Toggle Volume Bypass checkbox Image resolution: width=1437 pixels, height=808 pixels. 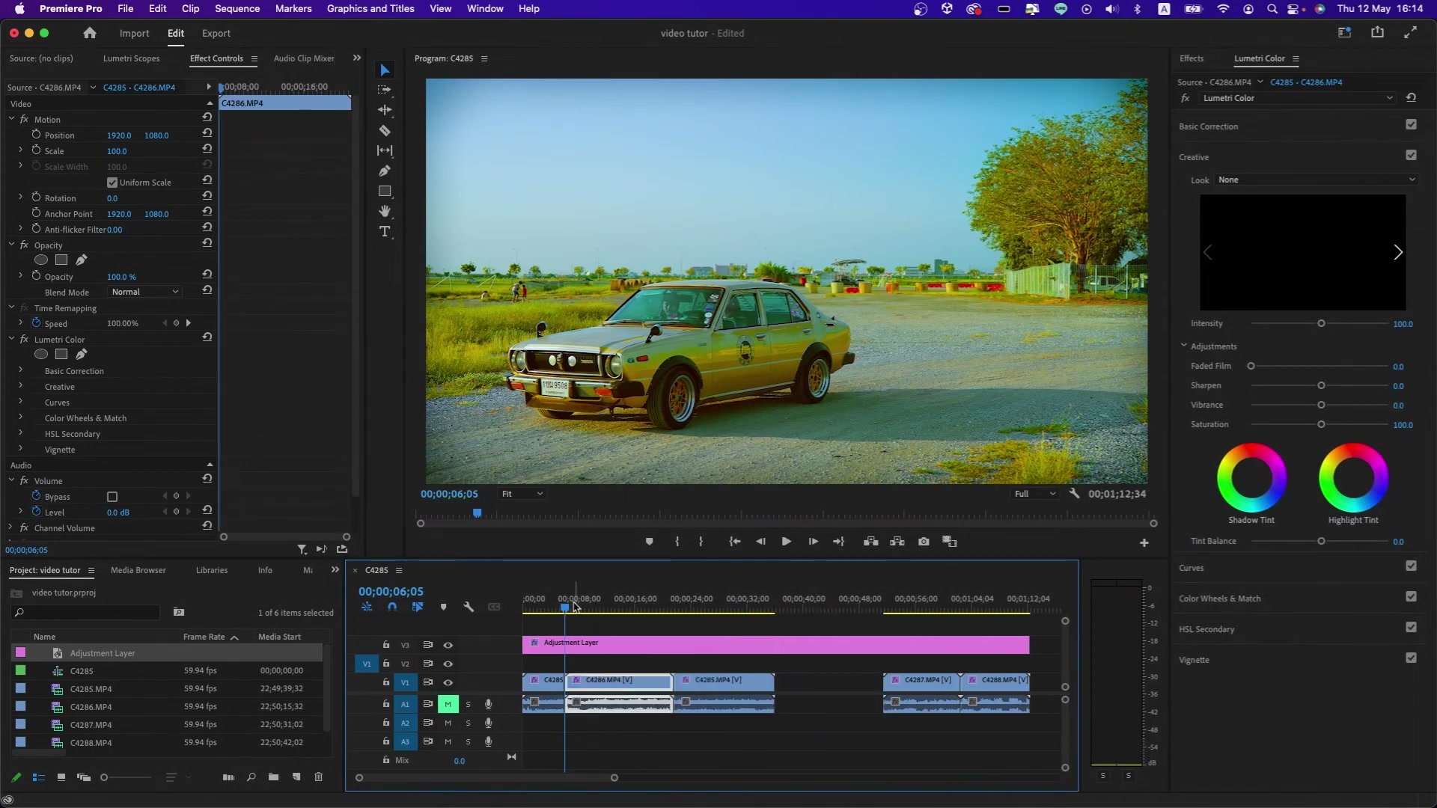point(112,497)
